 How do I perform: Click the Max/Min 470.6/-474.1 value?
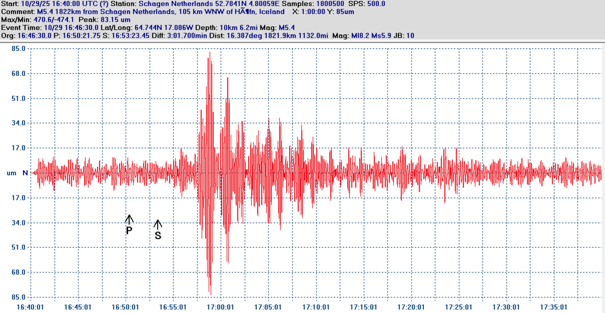tap(54, 20)
